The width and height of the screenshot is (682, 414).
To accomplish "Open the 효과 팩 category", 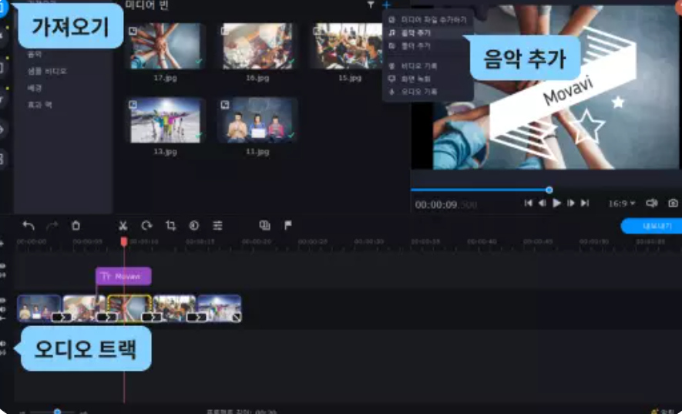I will tap(39, 105).
